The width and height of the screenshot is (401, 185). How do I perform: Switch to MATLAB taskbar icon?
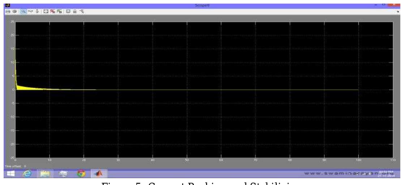[99, 173]
